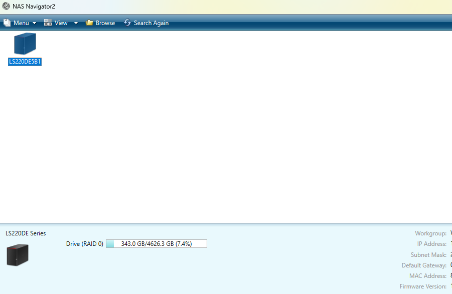This screenshot has height=294, width=452.
Task: Click the Menu documents icon
Action: [x=7, y=23]
